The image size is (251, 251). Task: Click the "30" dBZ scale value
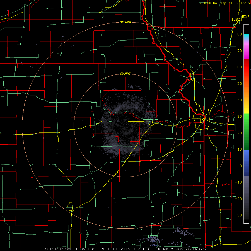[240, 117]
